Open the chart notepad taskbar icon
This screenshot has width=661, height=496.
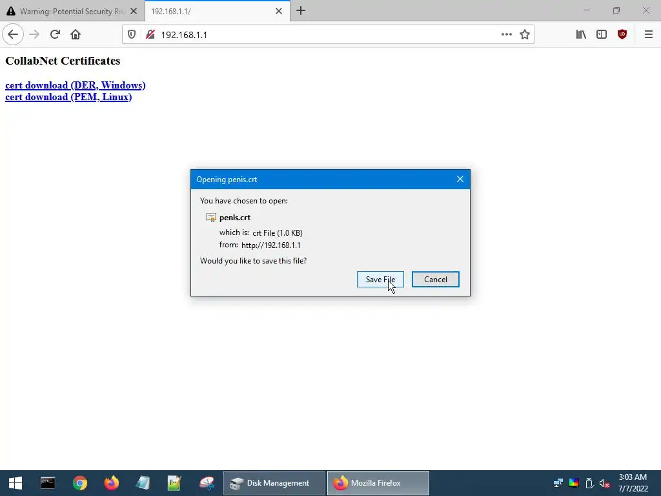174,483
